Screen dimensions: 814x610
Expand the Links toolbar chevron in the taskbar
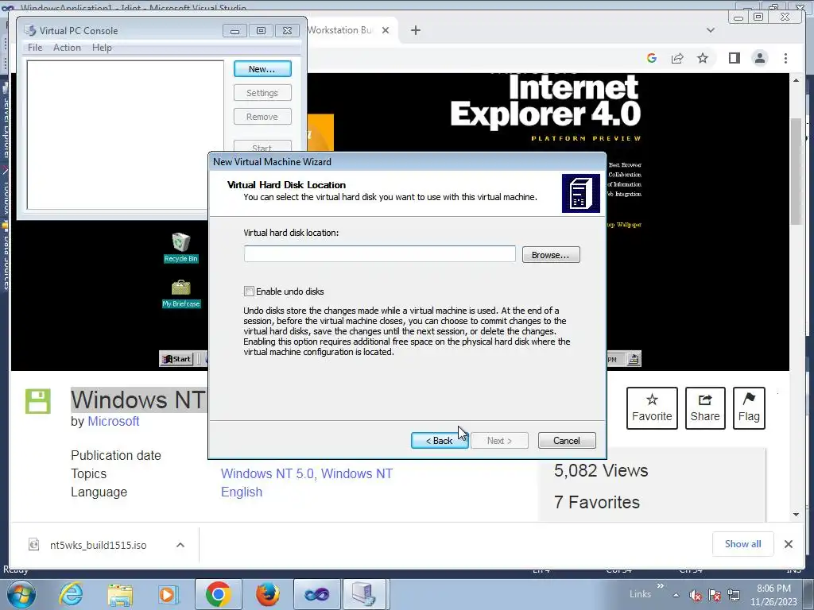point(661,586)
